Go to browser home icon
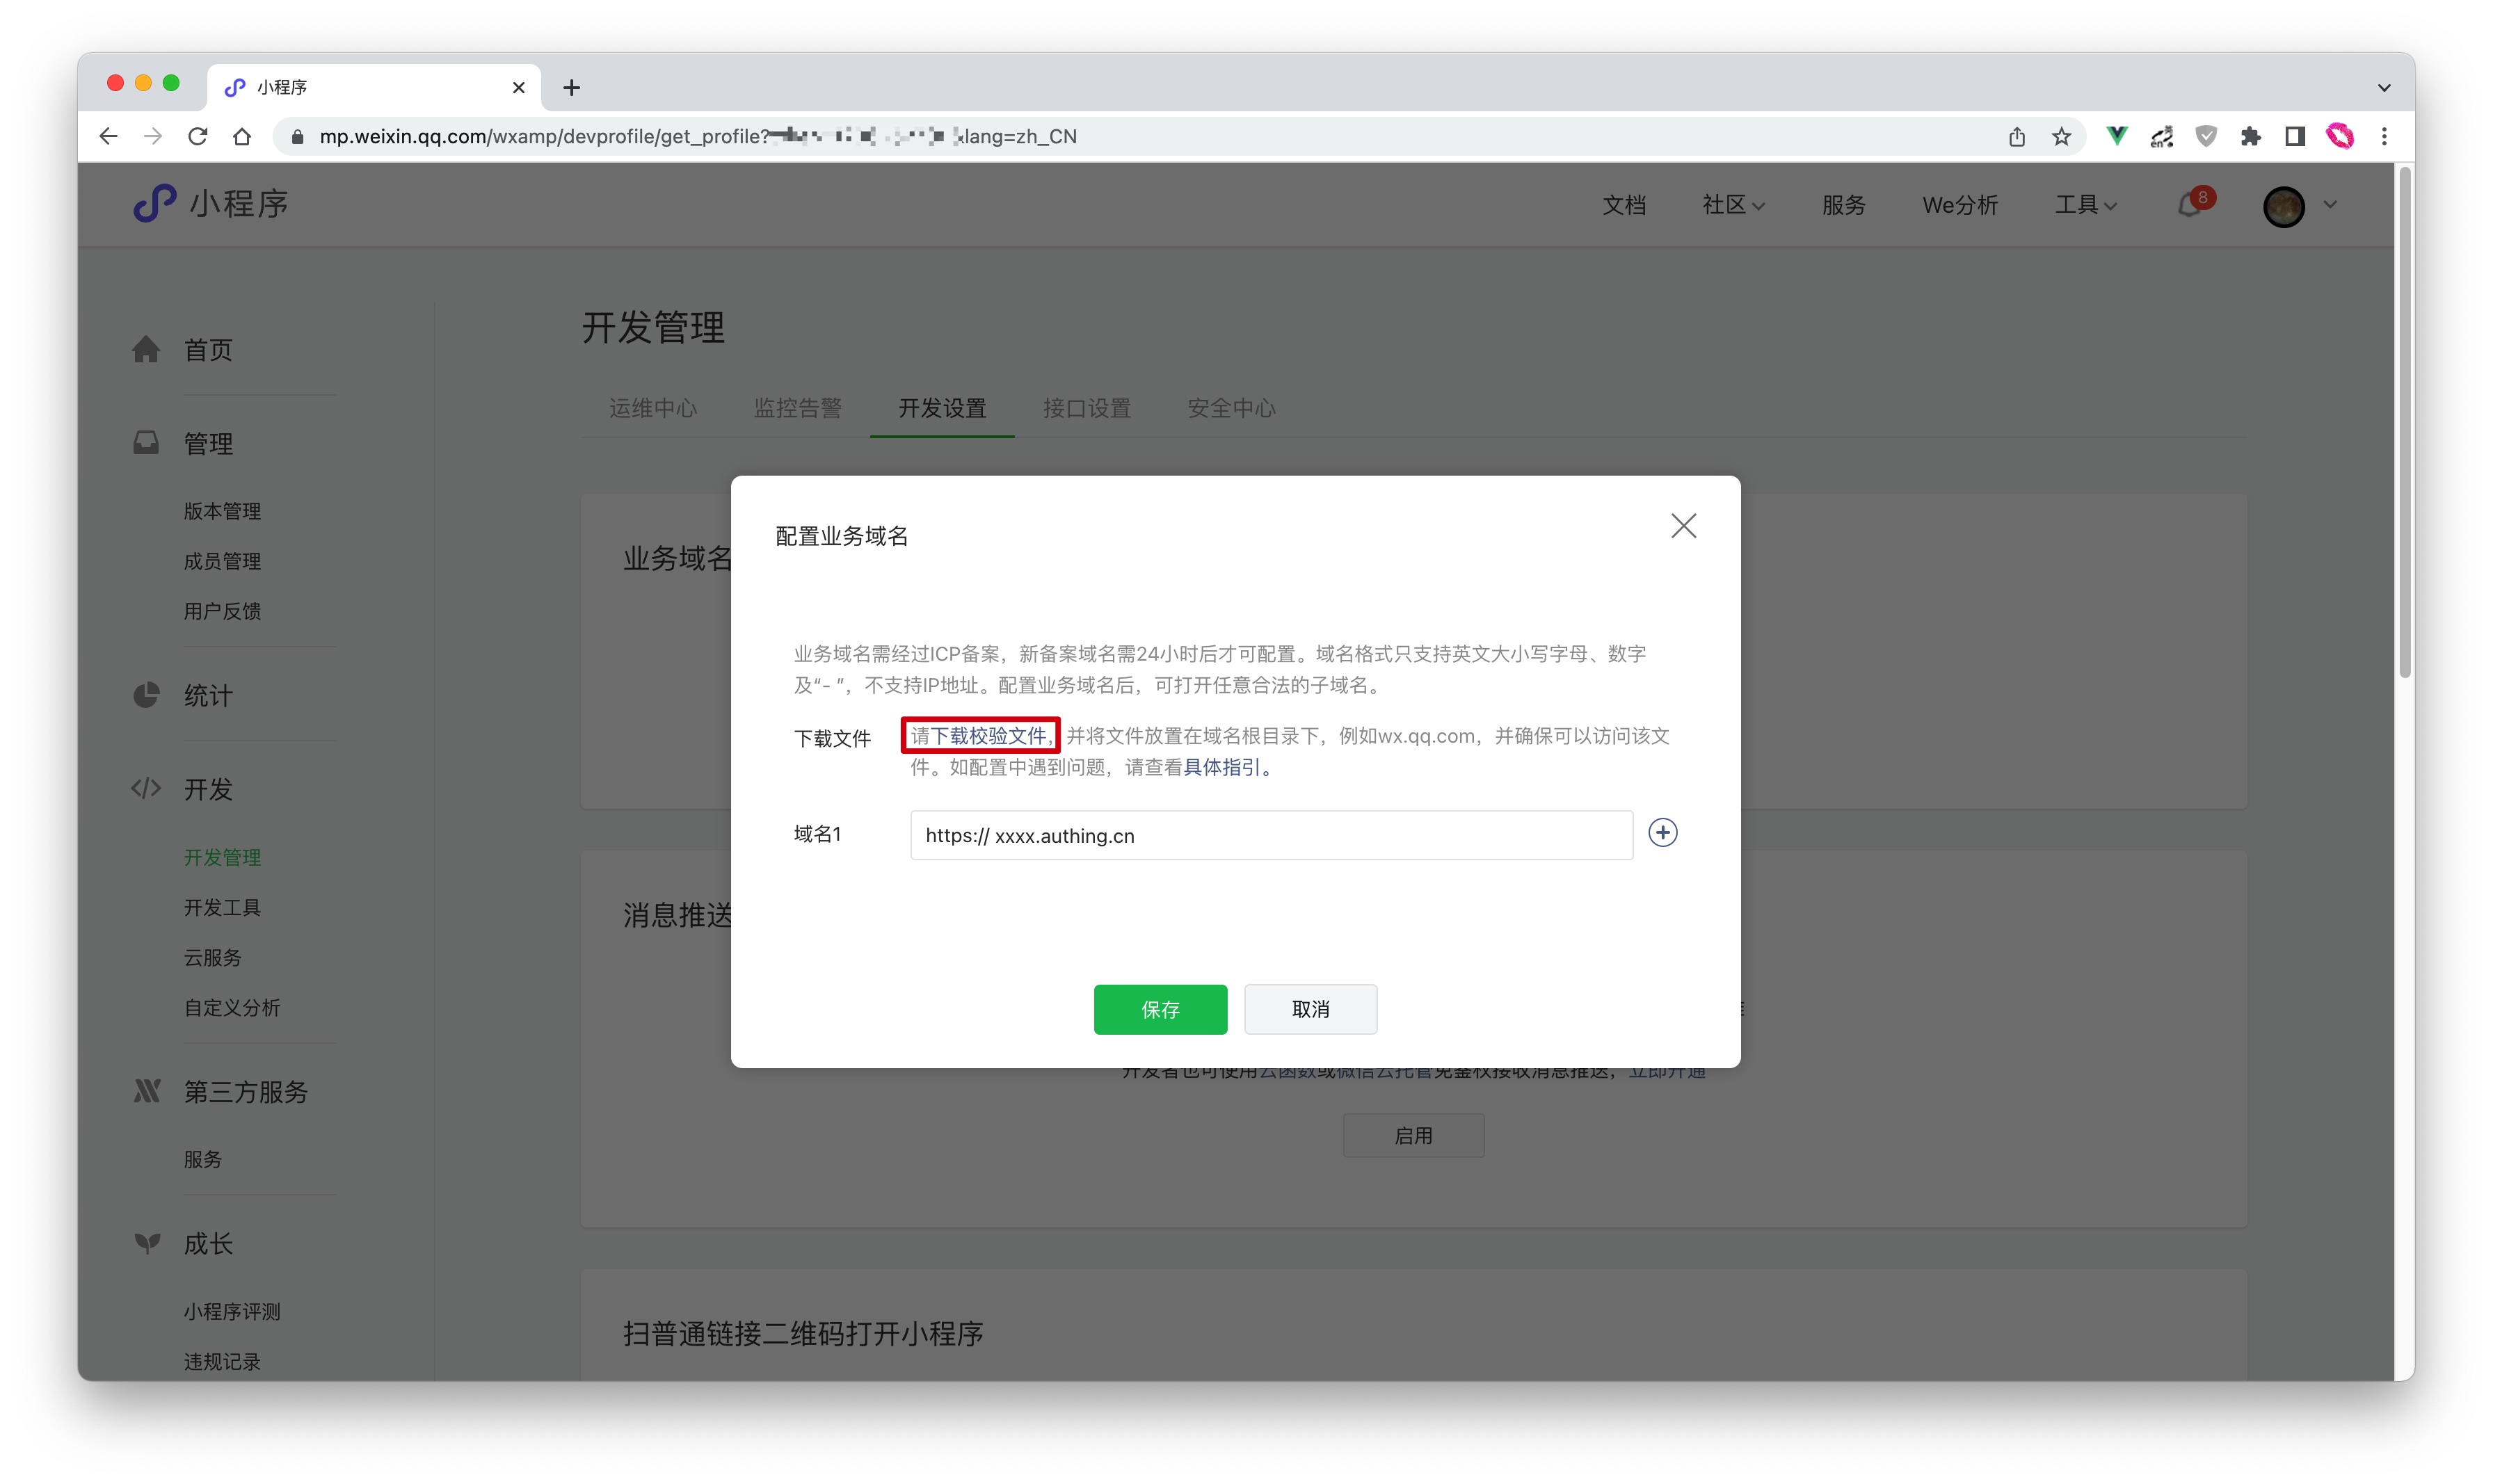The height and width of the screenshot is (1484, 2493). pyautogui.click(x=242, y=136)
